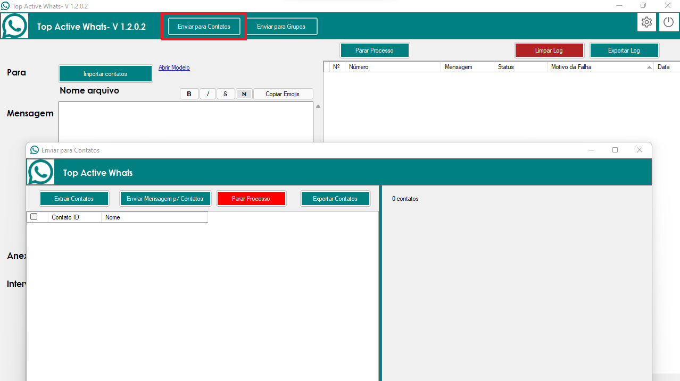Open settings via the gear icon
Screen dimensions: 680x381
[646, 22]
